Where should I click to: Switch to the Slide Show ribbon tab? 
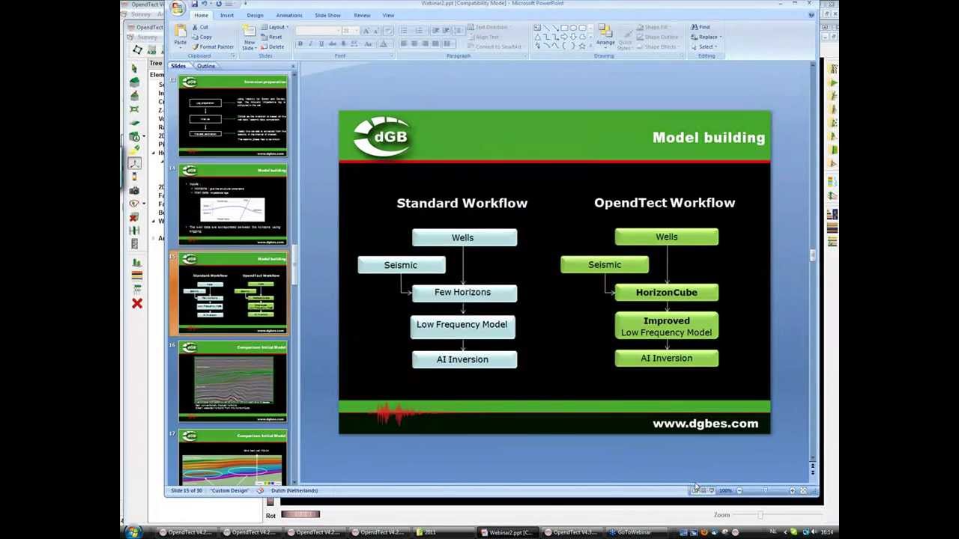coord(327,16)
